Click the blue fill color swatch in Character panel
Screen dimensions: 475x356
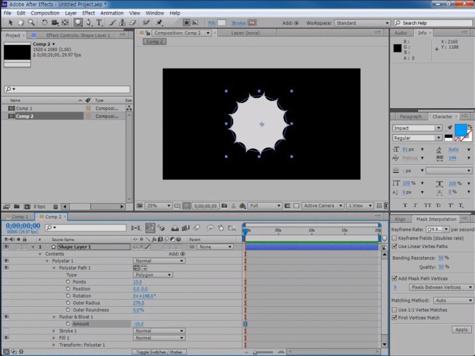coord(460,130)
